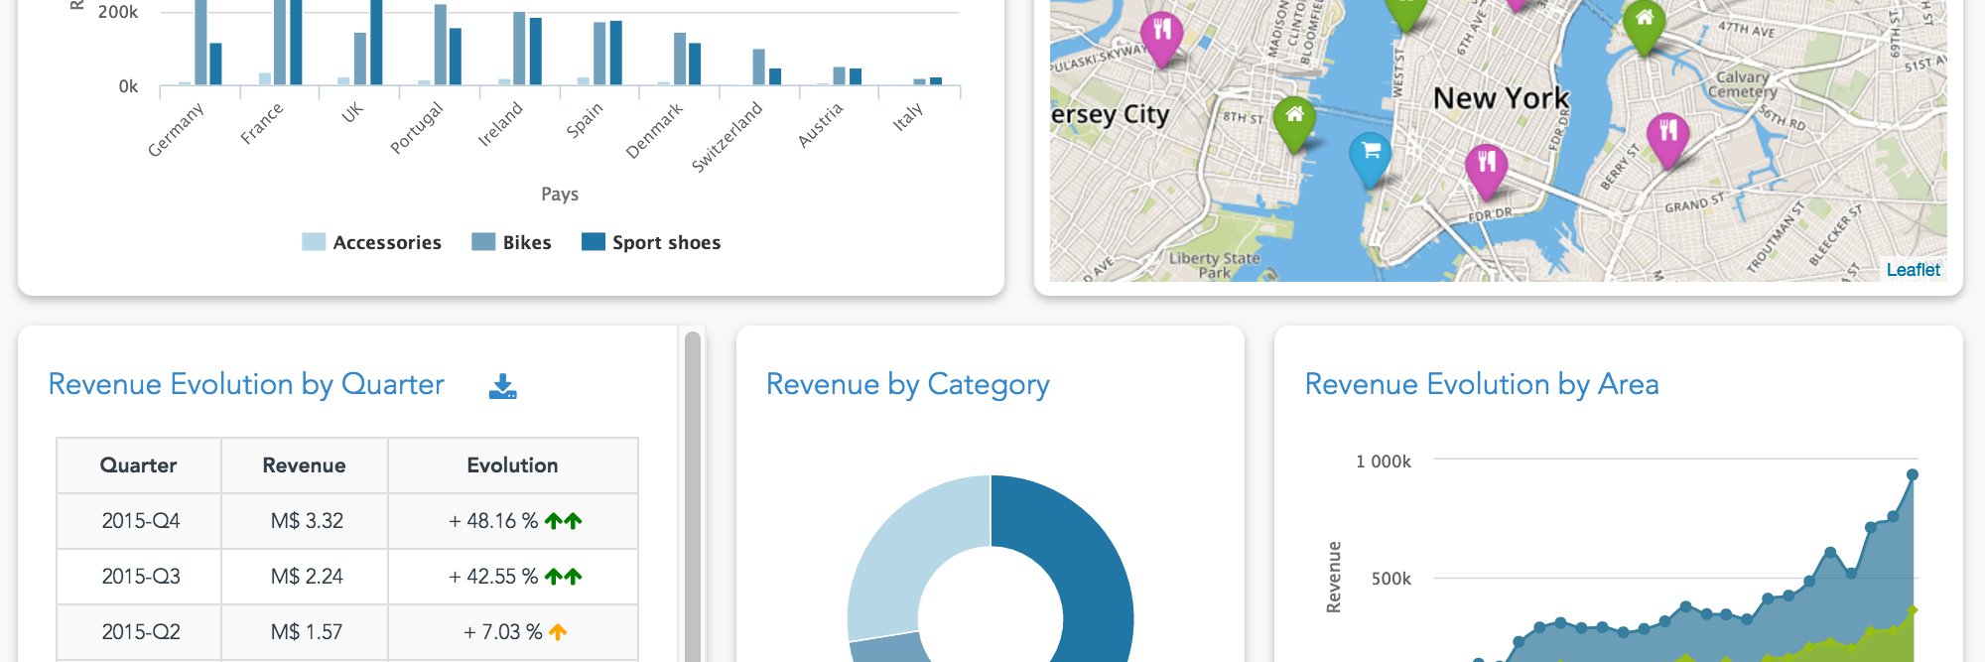Toggle Accessories series in chart legend
This screenshot has height=662, width=1985.
click(x=371, y=242)
